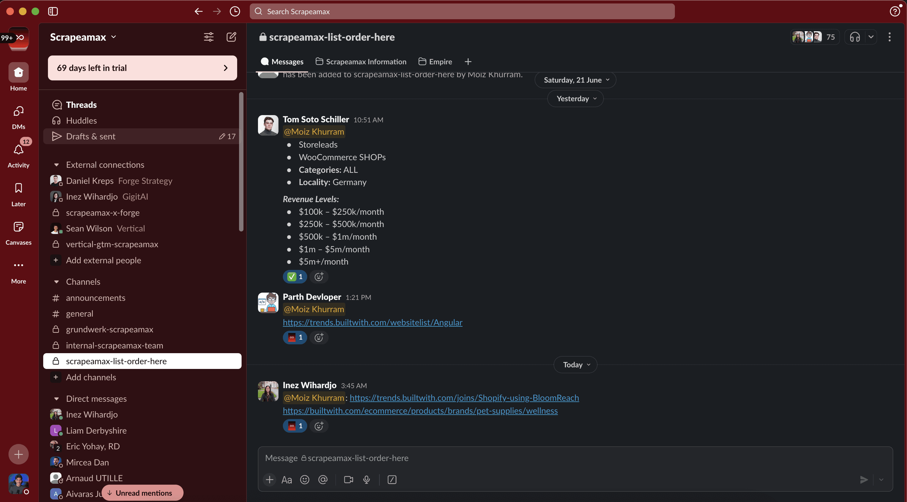Open the internal-scrapeamax-team channel
Image resolution: width=907 pixels, height=502 pixels.
pos(142,345)
